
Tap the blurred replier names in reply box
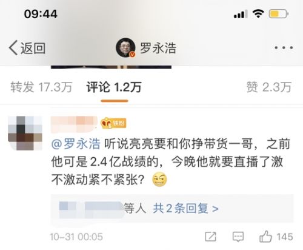point(92,209)
